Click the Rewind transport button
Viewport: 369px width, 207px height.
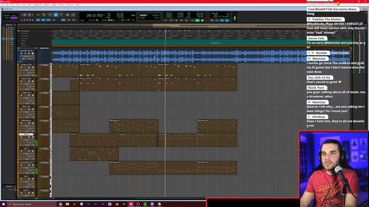176,21
